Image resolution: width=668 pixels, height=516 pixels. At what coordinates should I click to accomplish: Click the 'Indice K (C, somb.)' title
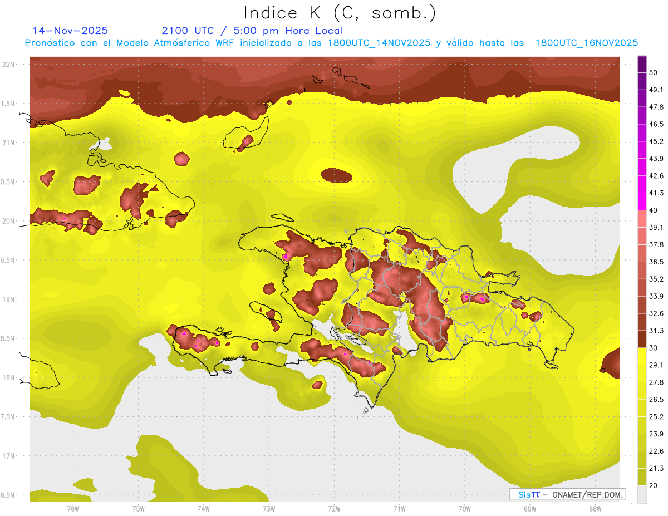pyautogui.click(x=340, y=12)
